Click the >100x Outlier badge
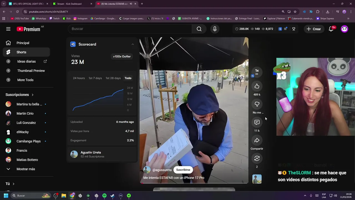 click(x=122, y=56)
